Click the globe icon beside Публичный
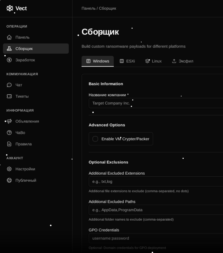 (x=9, y=180)
